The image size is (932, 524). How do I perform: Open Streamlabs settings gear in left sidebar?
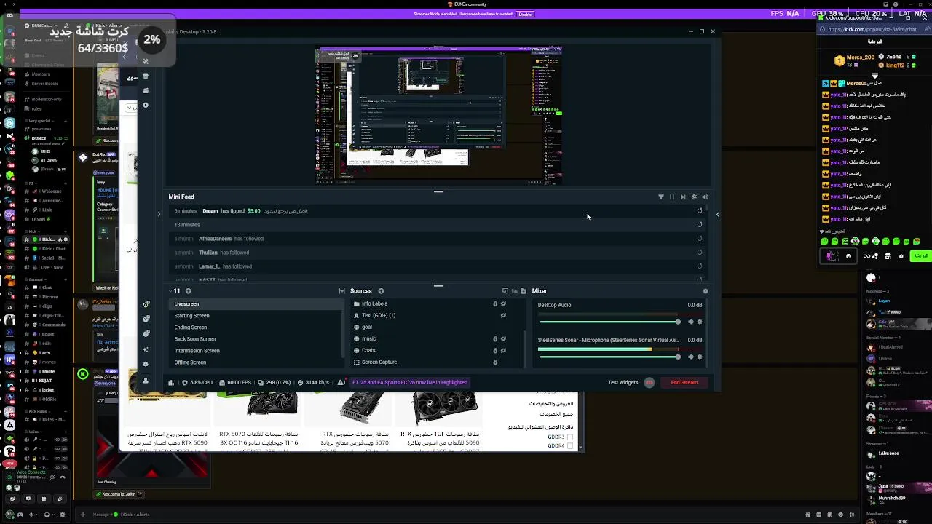(x=146, y=364)
